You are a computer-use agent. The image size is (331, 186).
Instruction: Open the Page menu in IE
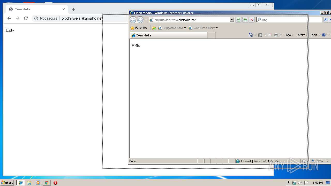[x=289, y=35]
